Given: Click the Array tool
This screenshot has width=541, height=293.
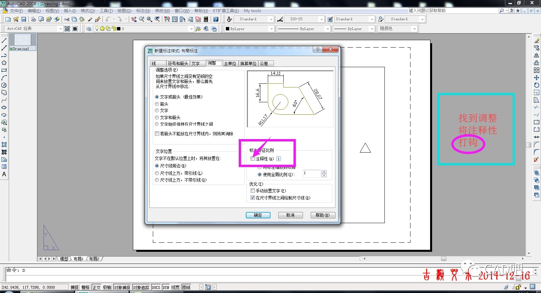Looking at the screenshot, I should pos(537,70).
